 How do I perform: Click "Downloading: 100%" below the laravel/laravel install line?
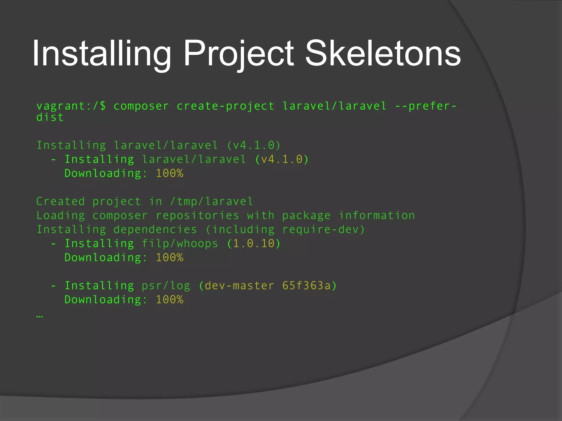point(124,173)
